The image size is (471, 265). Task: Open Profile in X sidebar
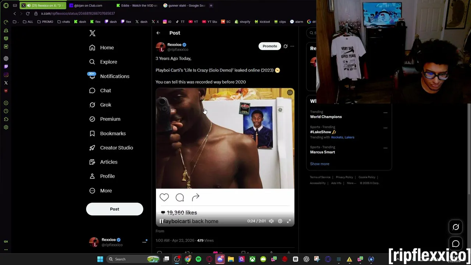(102, 176)
